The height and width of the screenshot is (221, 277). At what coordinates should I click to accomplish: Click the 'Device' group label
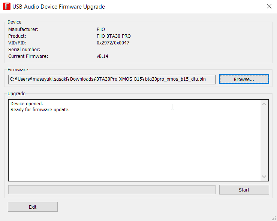tap(14, 22)
